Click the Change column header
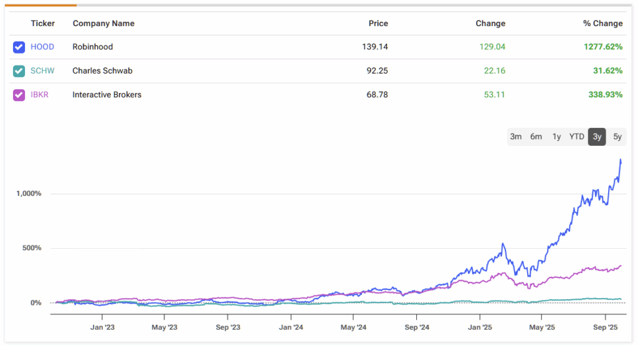638x346 pixels. click(490, 24)
